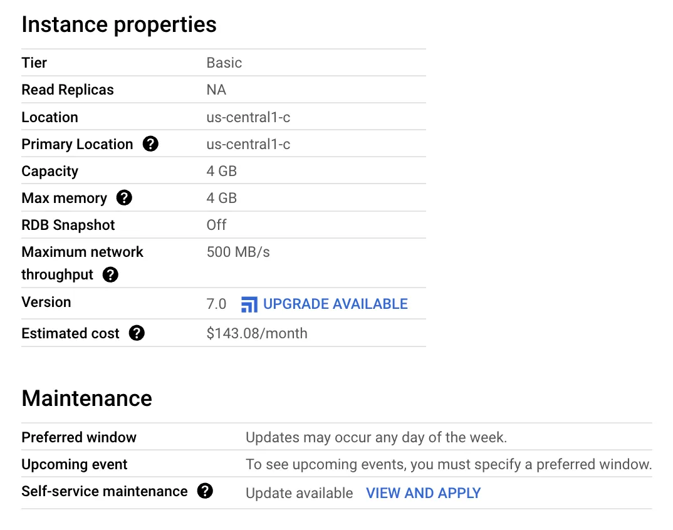673x530 pixels.
Task: Click the Maintenance section heading
Action: (86, 398)
